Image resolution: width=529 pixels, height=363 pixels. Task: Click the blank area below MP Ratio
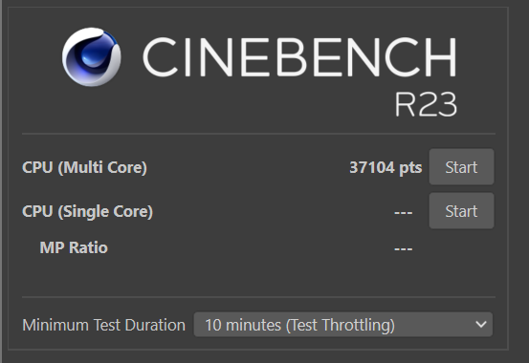pos(259,276)
